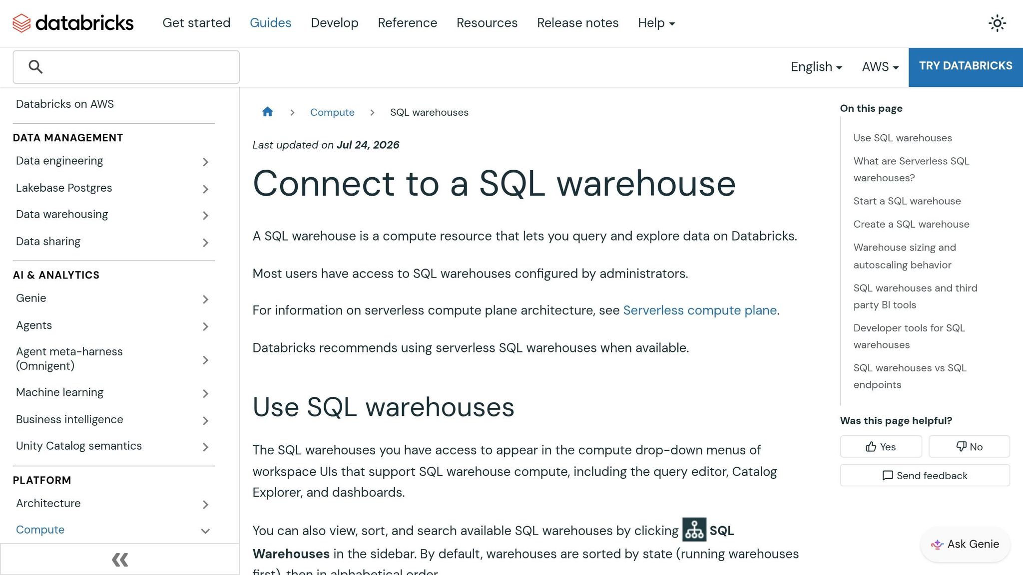Click Compute breadcrumb link
The height and width of the screenshot is (575, 1023).
(x=332, y=112)
